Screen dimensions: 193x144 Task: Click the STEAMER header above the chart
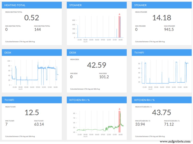tap(97, 5)
